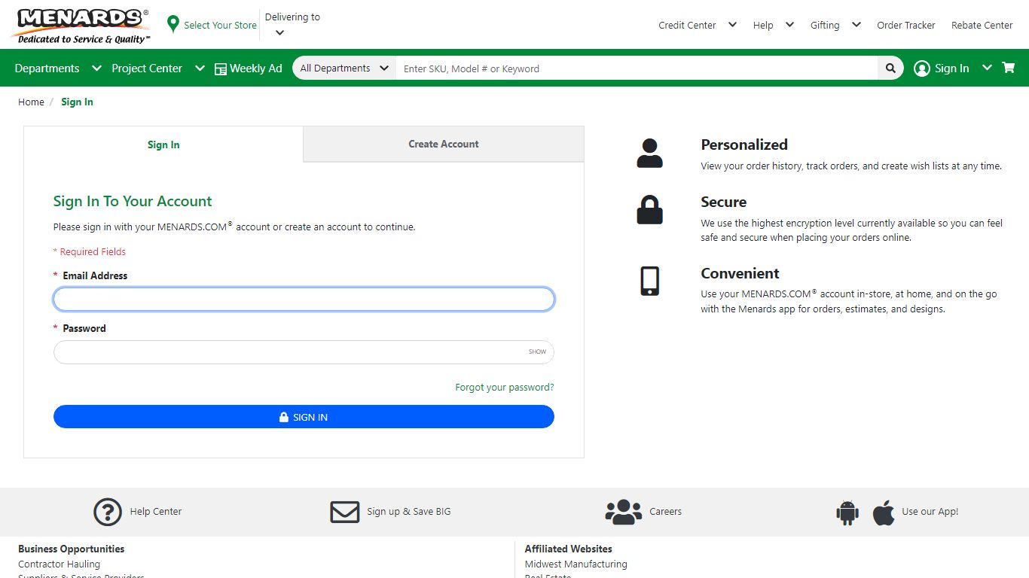The width and height of the screenshot is (1029, 578).
Task: Click the Secure padlock icon
Action: coord(649,210)
